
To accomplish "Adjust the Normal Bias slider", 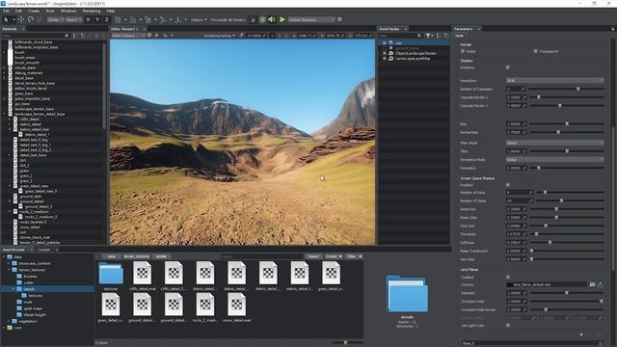I will pyautogui.click(x=566, y=132).
